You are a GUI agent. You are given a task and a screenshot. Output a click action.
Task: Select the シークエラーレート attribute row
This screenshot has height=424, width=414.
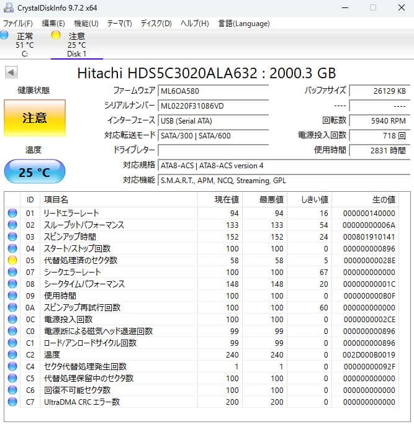coord(202,272)
